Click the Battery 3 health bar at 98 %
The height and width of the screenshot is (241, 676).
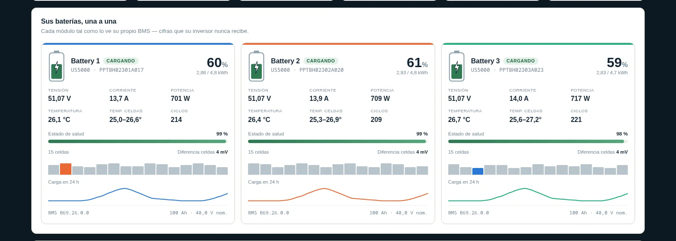point(538,141)
